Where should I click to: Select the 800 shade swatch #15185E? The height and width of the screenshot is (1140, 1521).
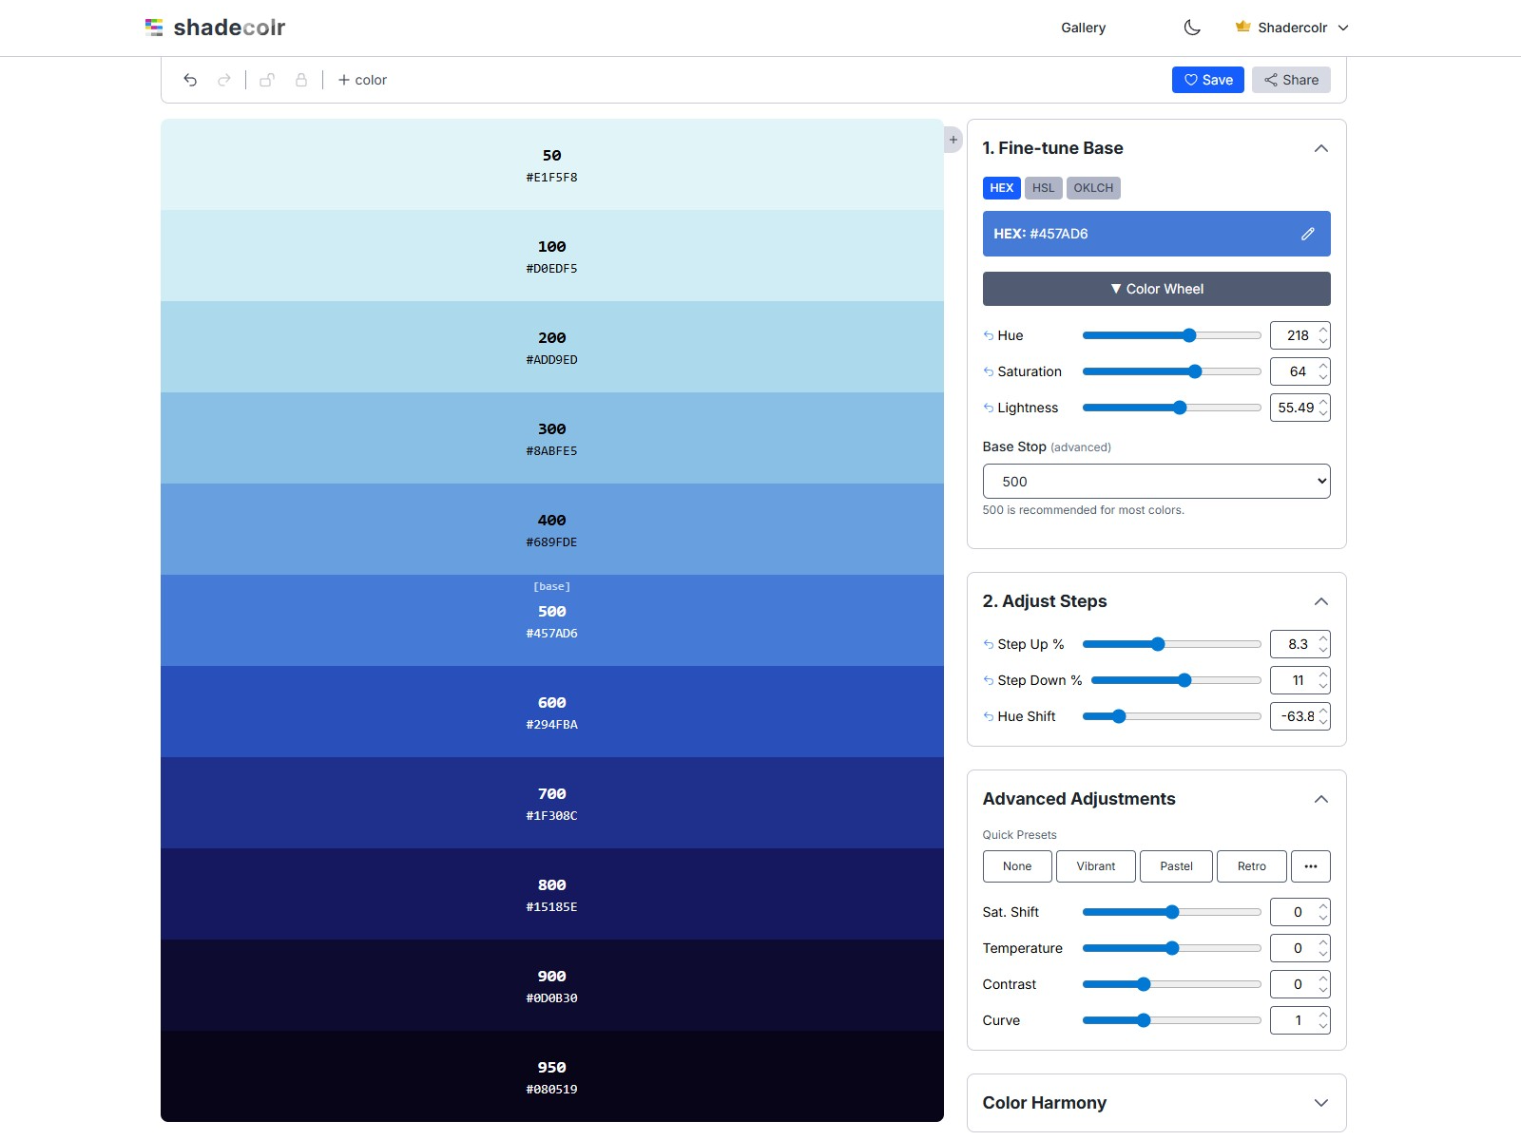click(552, 894)
